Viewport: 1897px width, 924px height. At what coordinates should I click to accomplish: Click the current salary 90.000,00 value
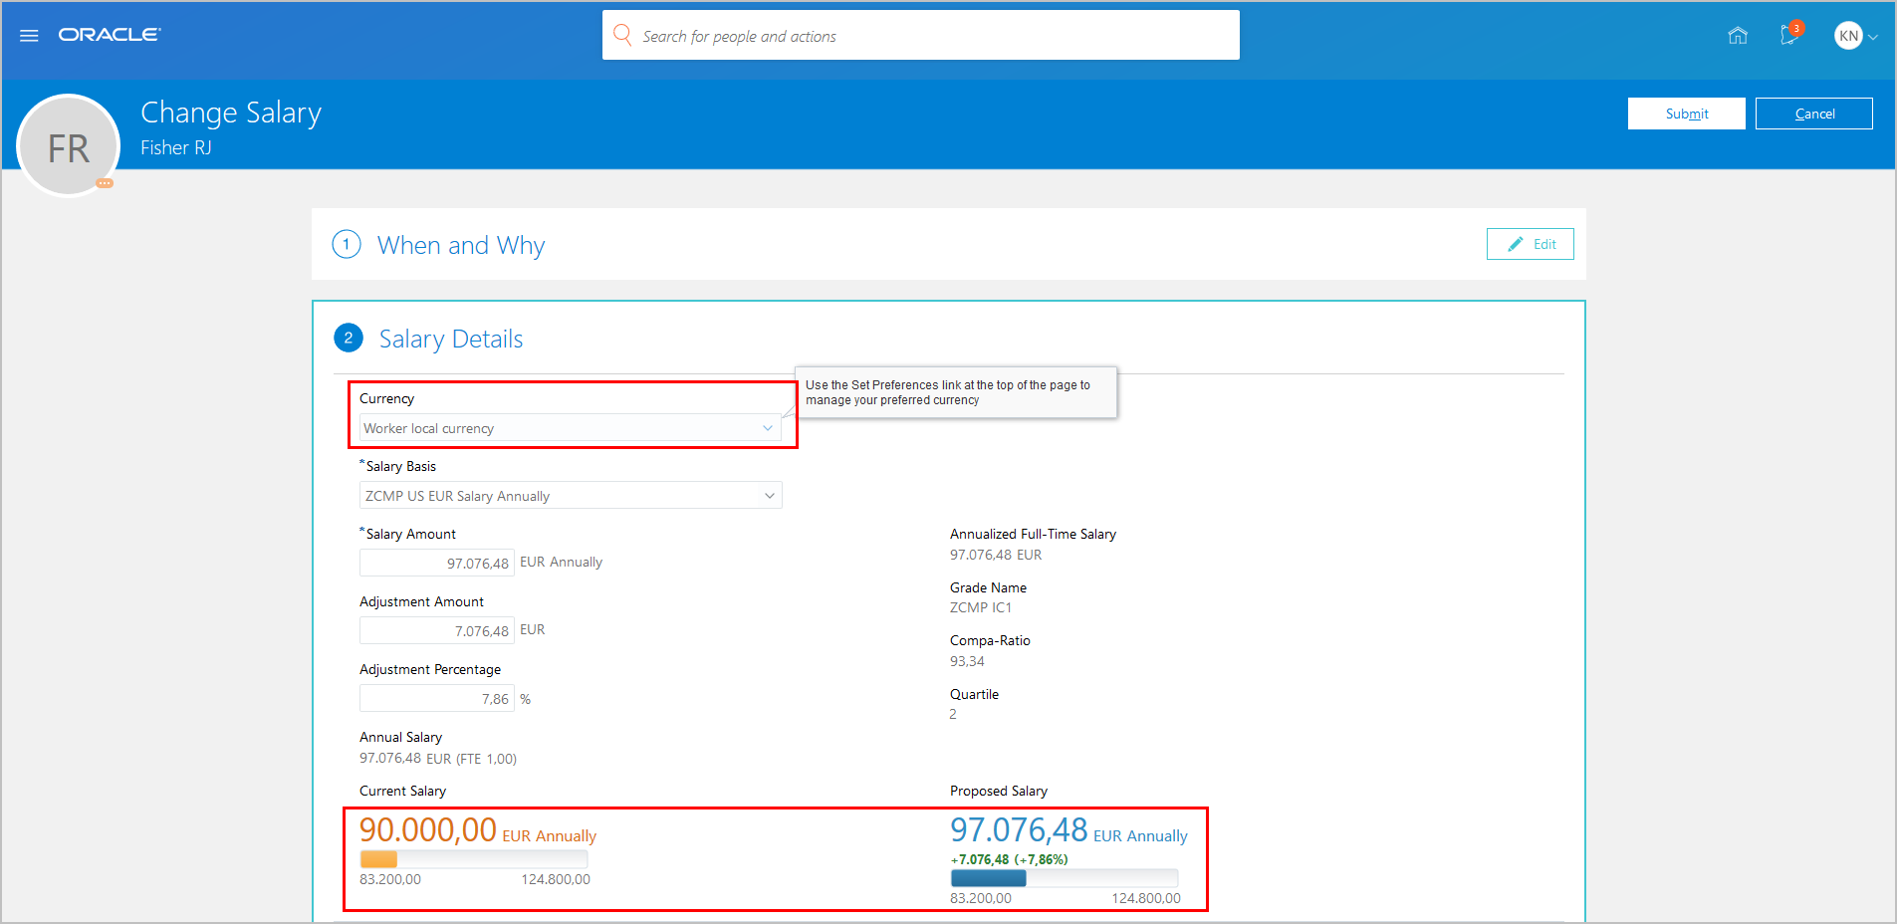pos(428,829)
